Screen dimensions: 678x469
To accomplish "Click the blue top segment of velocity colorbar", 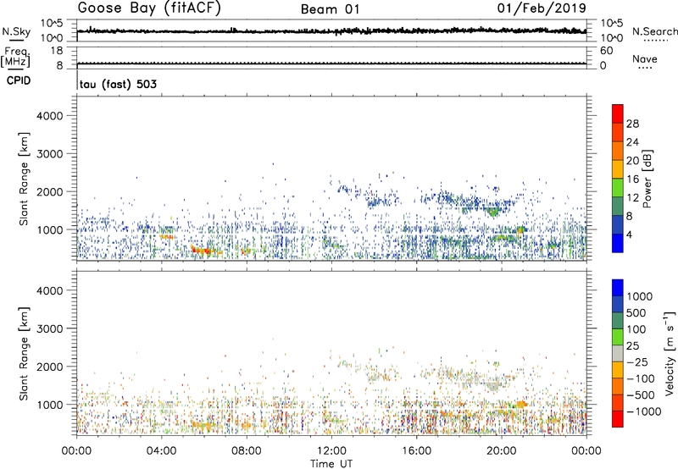I will coord(618,288).
